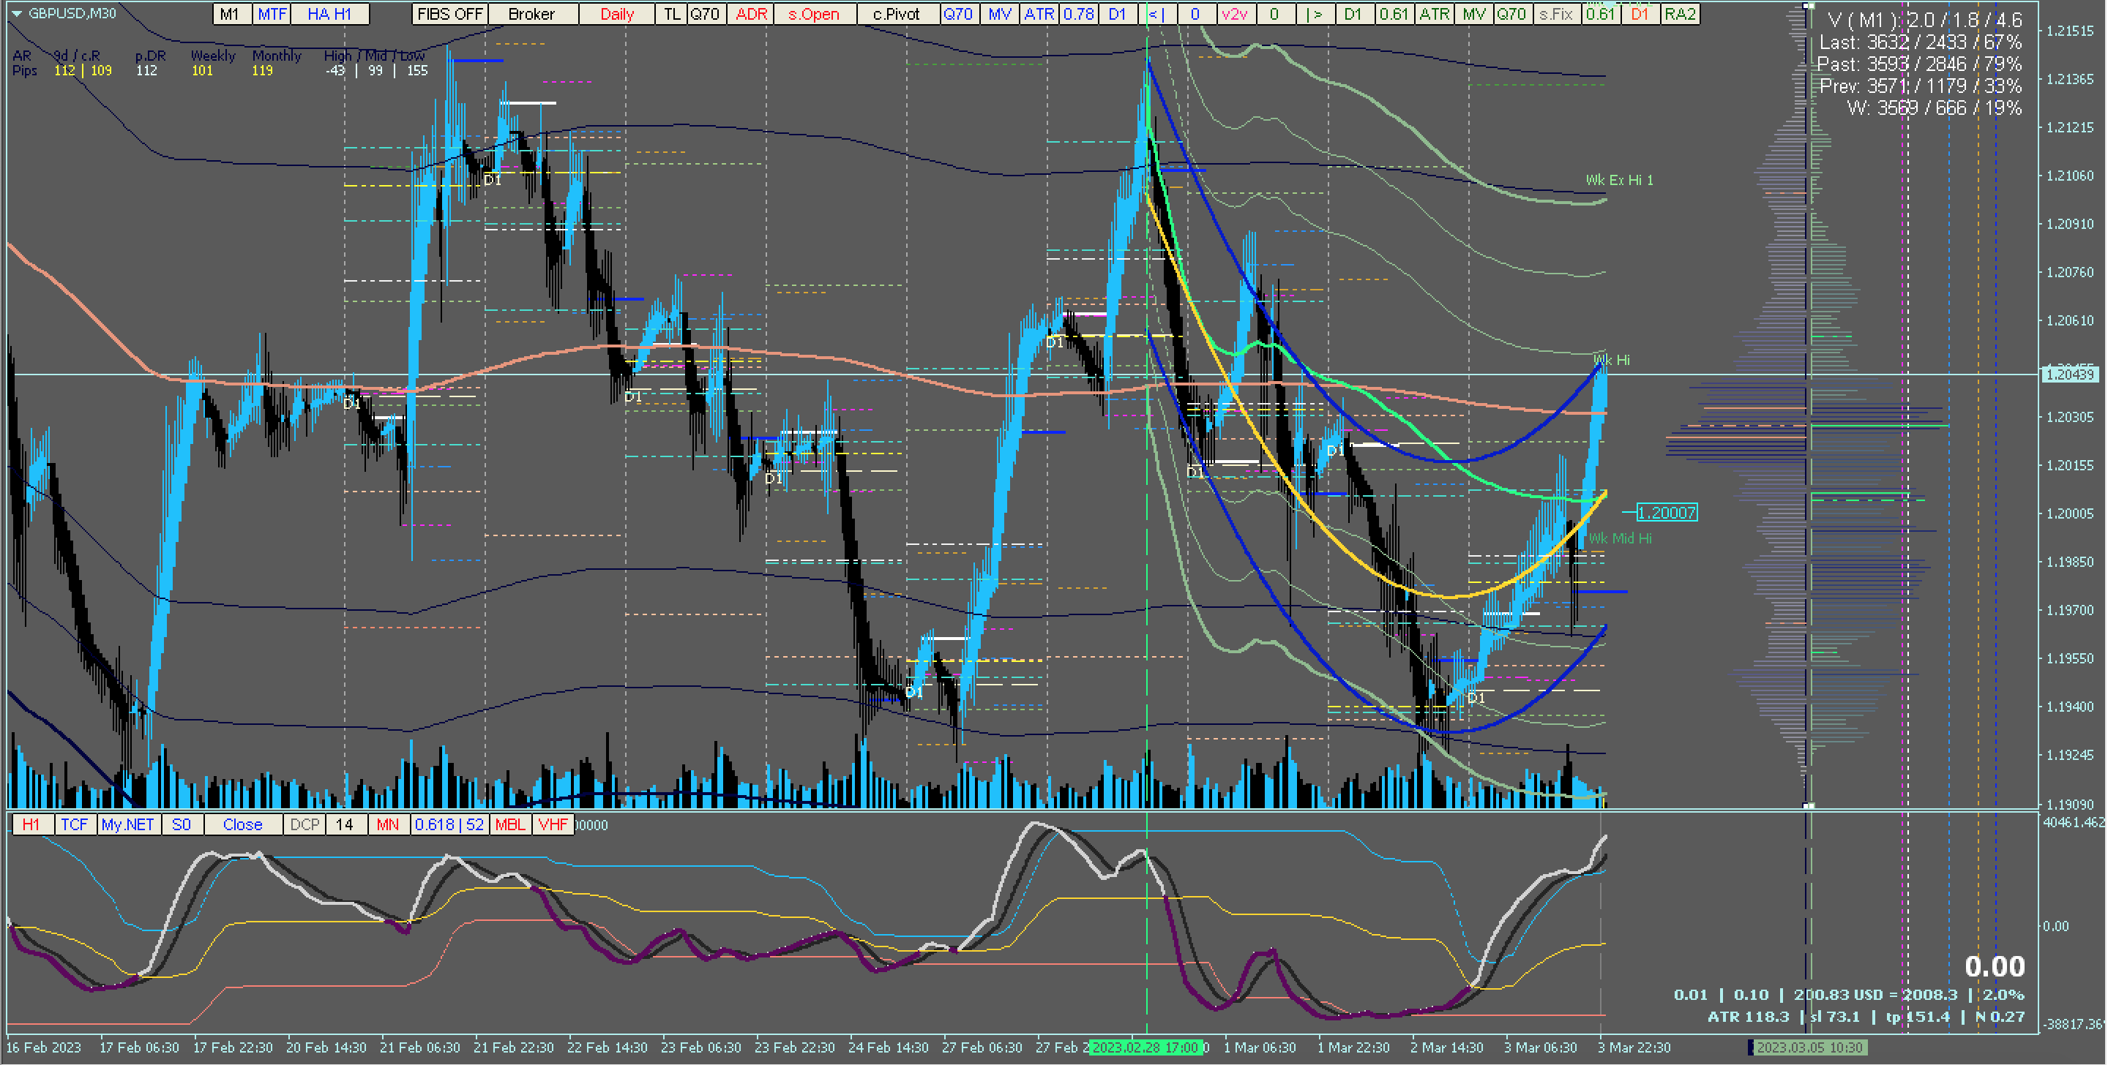Screen dimensions: 2108x1065
Task: Click the RA2 button at the toolbar end
Action: [x=1680, y=14]
